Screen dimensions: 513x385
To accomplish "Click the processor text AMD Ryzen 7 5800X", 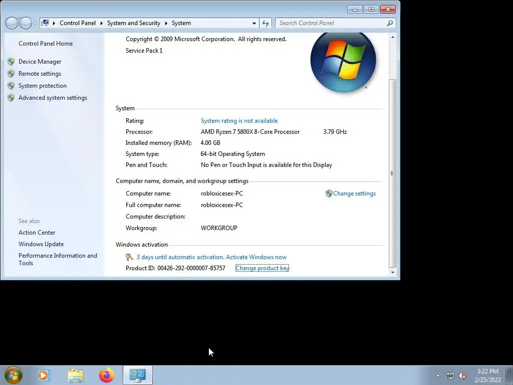I will [x=250, y=132].
